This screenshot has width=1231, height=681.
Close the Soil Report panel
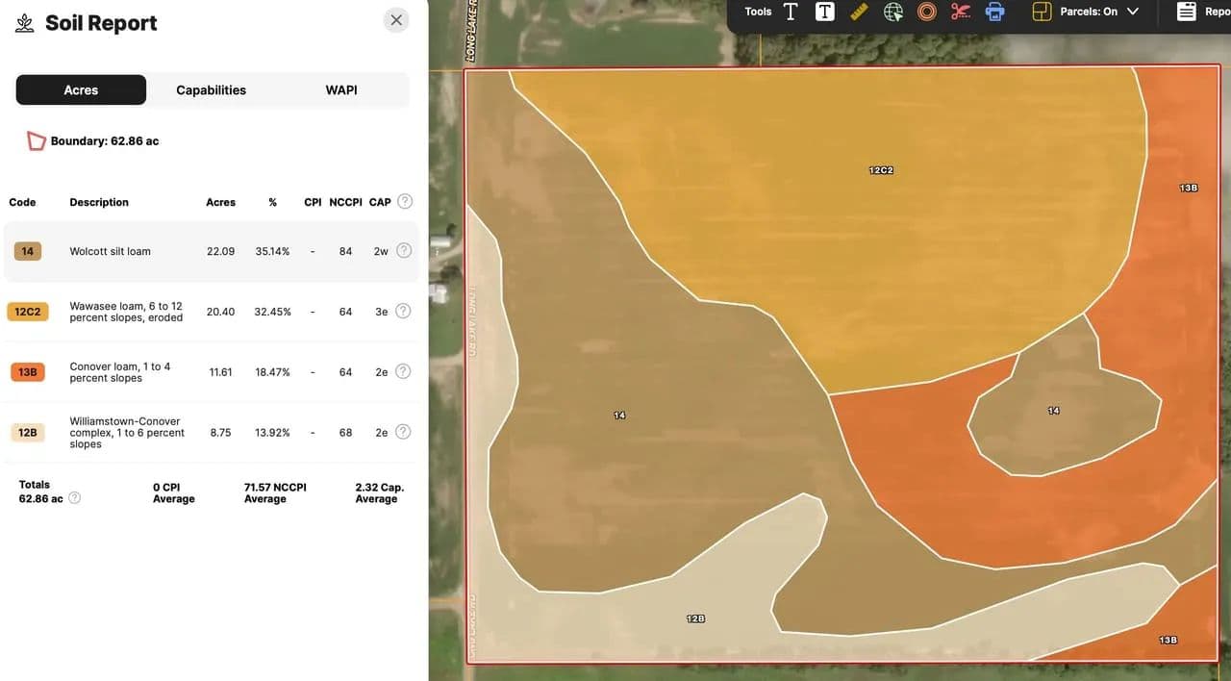[x=396, y=20]
